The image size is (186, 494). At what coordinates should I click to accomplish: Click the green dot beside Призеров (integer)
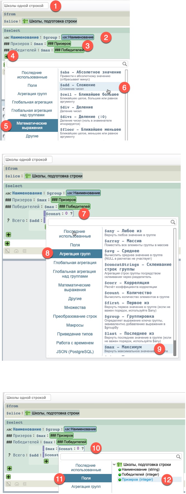click(120, 480)
